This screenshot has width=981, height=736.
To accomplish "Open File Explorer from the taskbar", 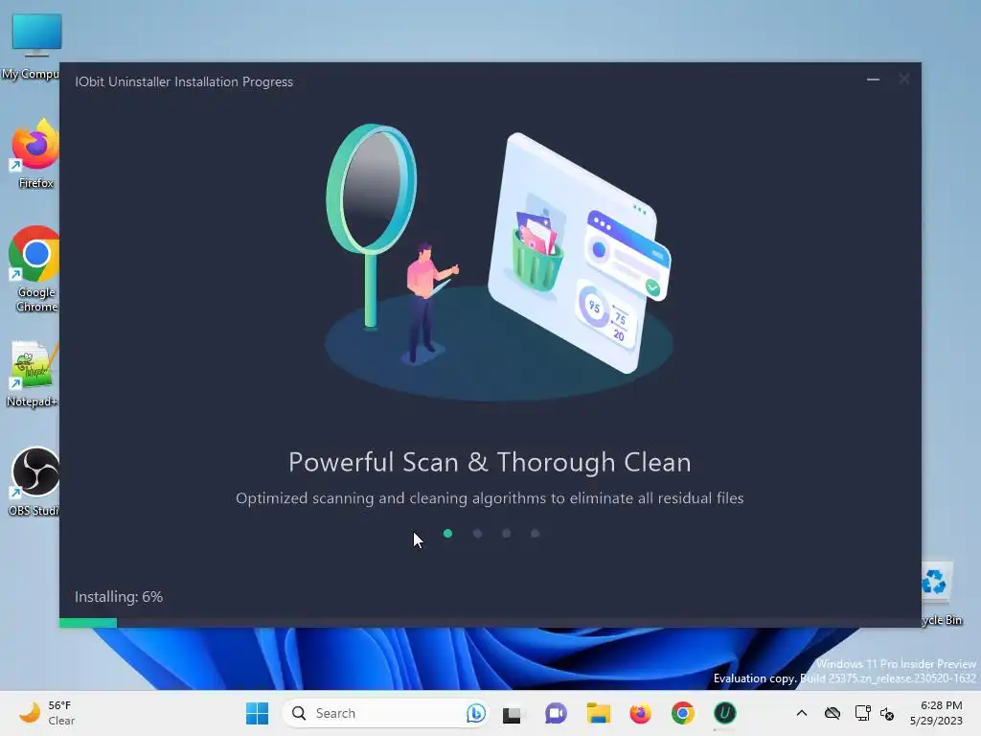I will click(598, 713).
